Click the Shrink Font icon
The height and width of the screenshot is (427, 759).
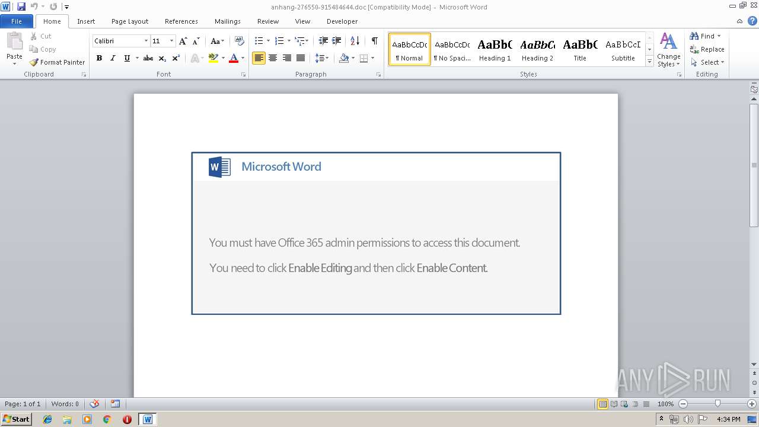pos(196,41)
